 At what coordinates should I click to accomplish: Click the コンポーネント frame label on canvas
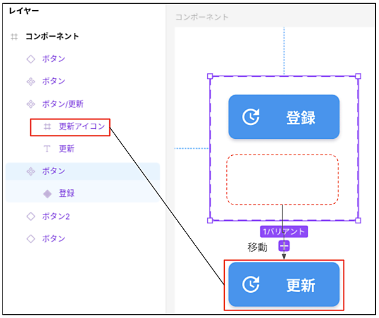click(x=202, y=17)
